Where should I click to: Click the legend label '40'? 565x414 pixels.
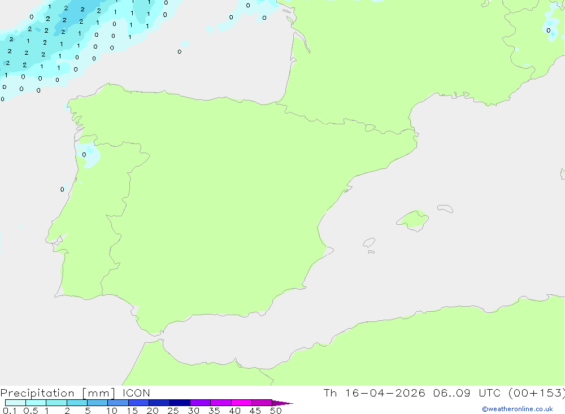(x=235, y=411)
